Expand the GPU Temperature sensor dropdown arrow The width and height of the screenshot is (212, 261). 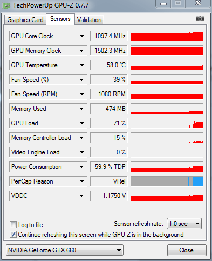point(81,65)
